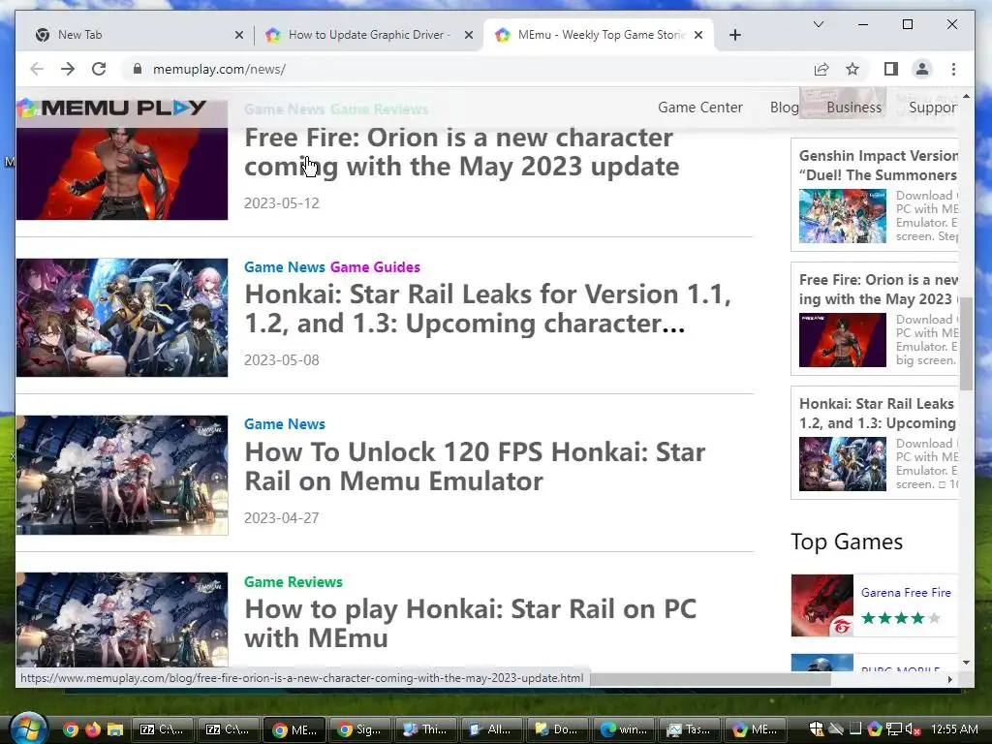The width and height of the screenshot is (992, 744).
Task: Click the network tray icon
Action: (894, 729)
